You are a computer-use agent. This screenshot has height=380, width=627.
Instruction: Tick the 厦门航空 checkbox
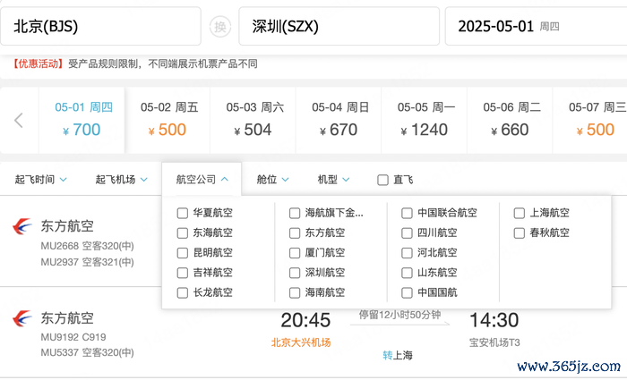295,253
